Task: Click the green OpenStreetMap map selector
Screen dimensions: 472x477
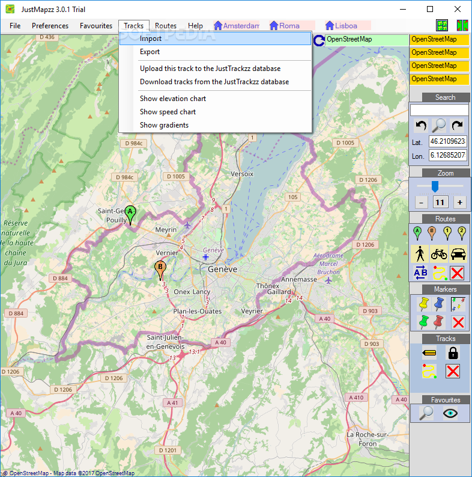Action: pyautogui.click(x=366, y=40)
